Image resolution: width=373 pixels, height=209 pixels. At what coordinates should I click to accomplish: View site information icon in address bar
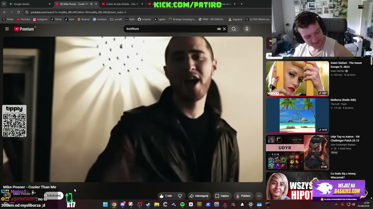click(x=27, y=12)
